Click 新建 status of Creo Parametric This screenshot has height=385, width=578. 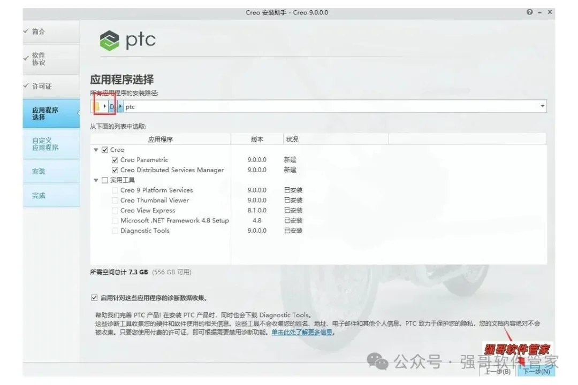point(290,160)
